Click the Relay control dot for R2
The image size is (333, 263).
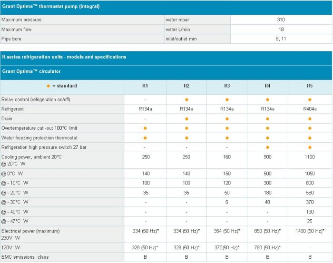click(186, 99)
